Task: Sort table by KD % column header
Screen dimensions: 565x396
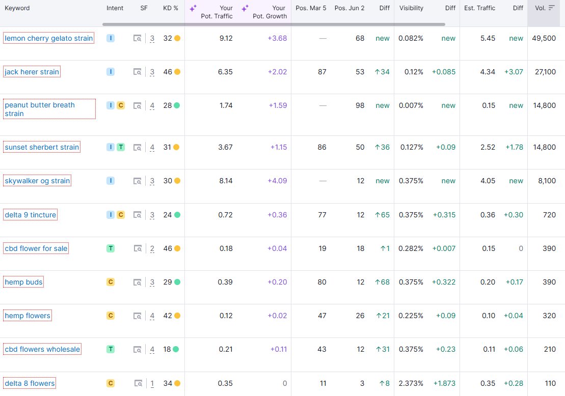Action: (x=171, y=8)
